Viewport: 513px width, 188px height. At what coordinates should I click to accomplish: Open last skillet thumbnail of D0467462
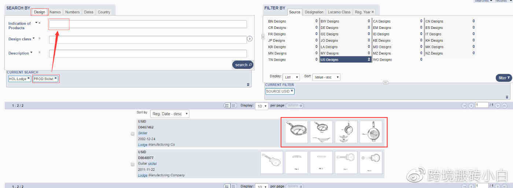[371, 132]
